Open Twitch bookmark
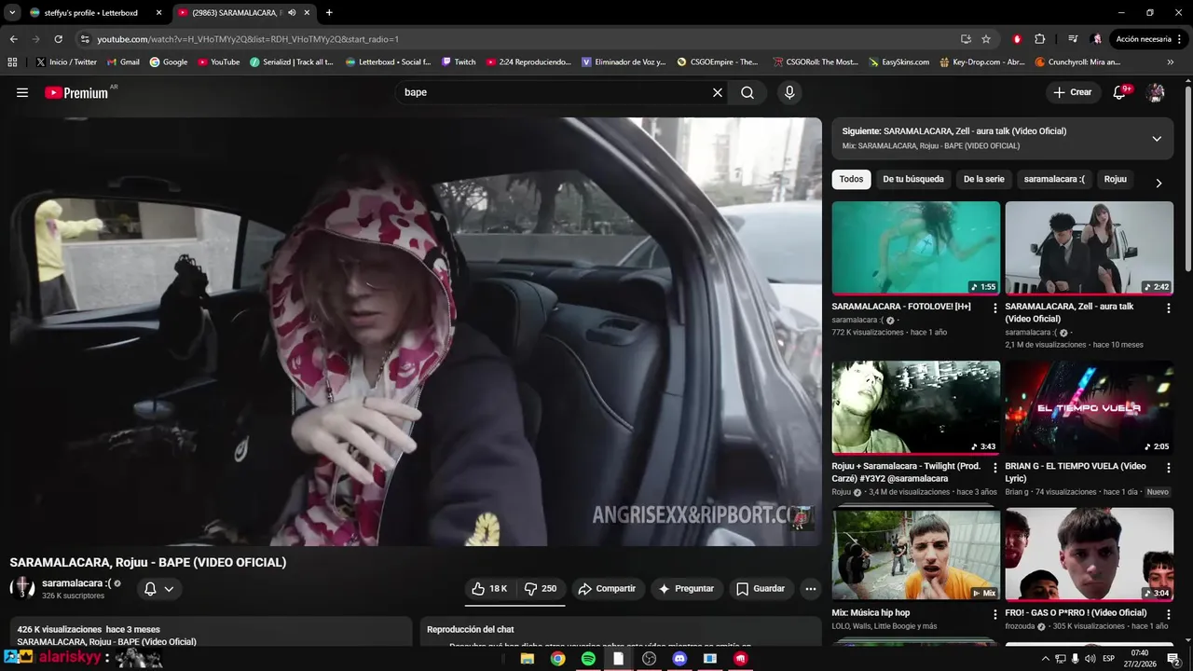 click(x=459, y=62)
